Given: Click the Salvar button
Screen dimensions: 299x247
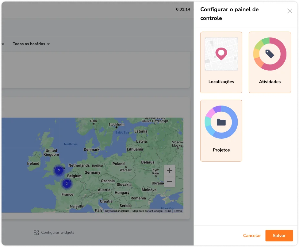Looking at the screenshot, I should (x=279, y=236).
